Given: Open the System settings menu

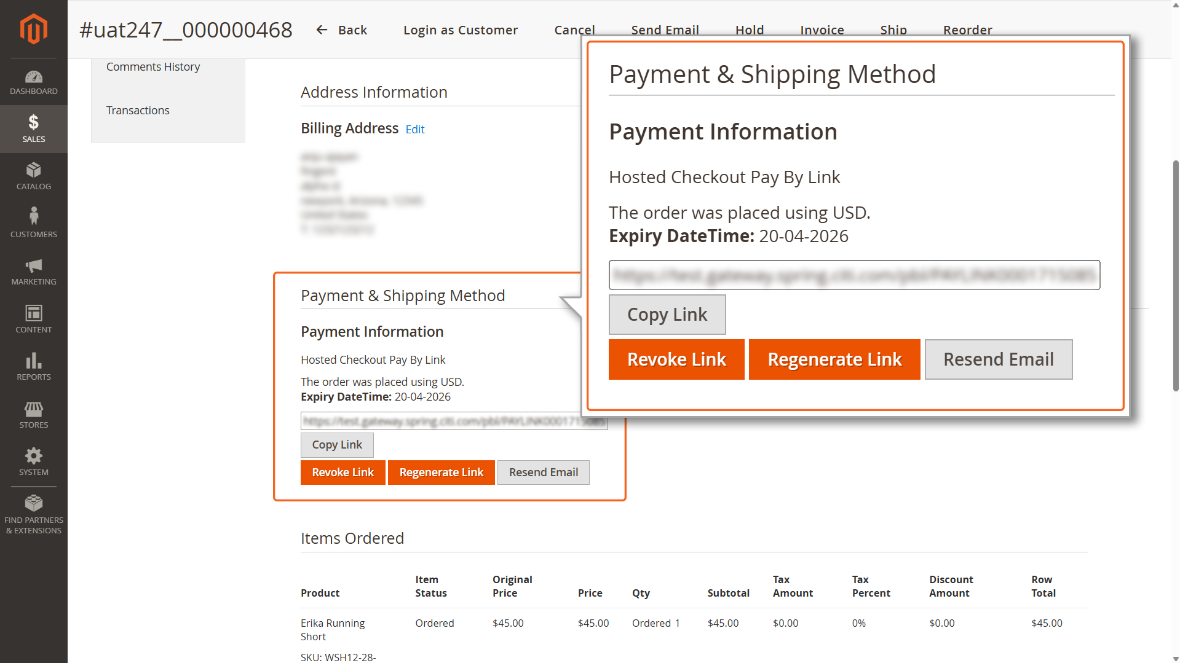Looking at the screenshot, I should coord(33,462).
